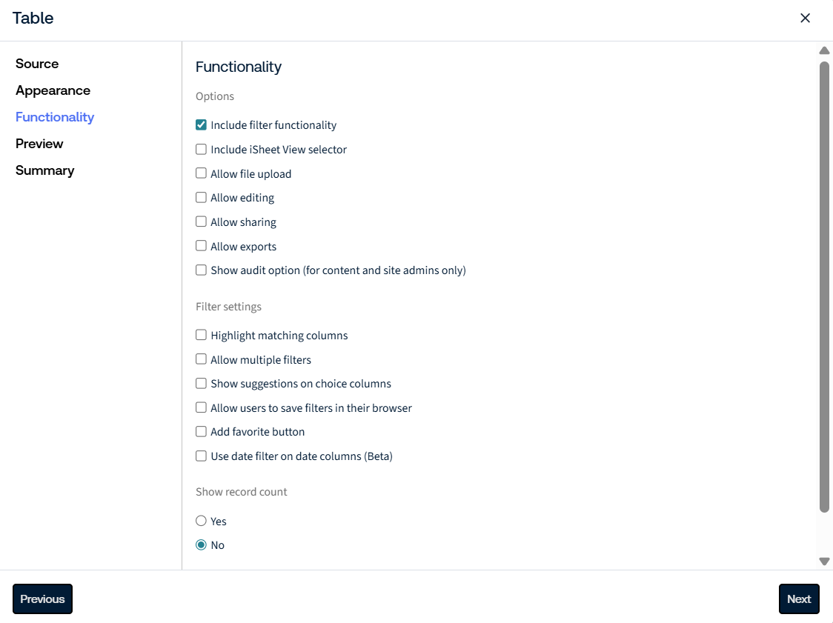Click the Previous button
Screen dimensions: 833x623
coord(42,599)
